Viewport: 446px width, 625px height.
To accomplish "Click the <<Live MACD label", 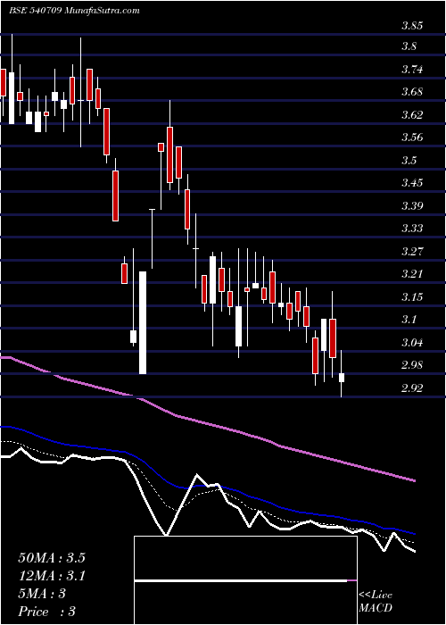I will tap(376, 602).
